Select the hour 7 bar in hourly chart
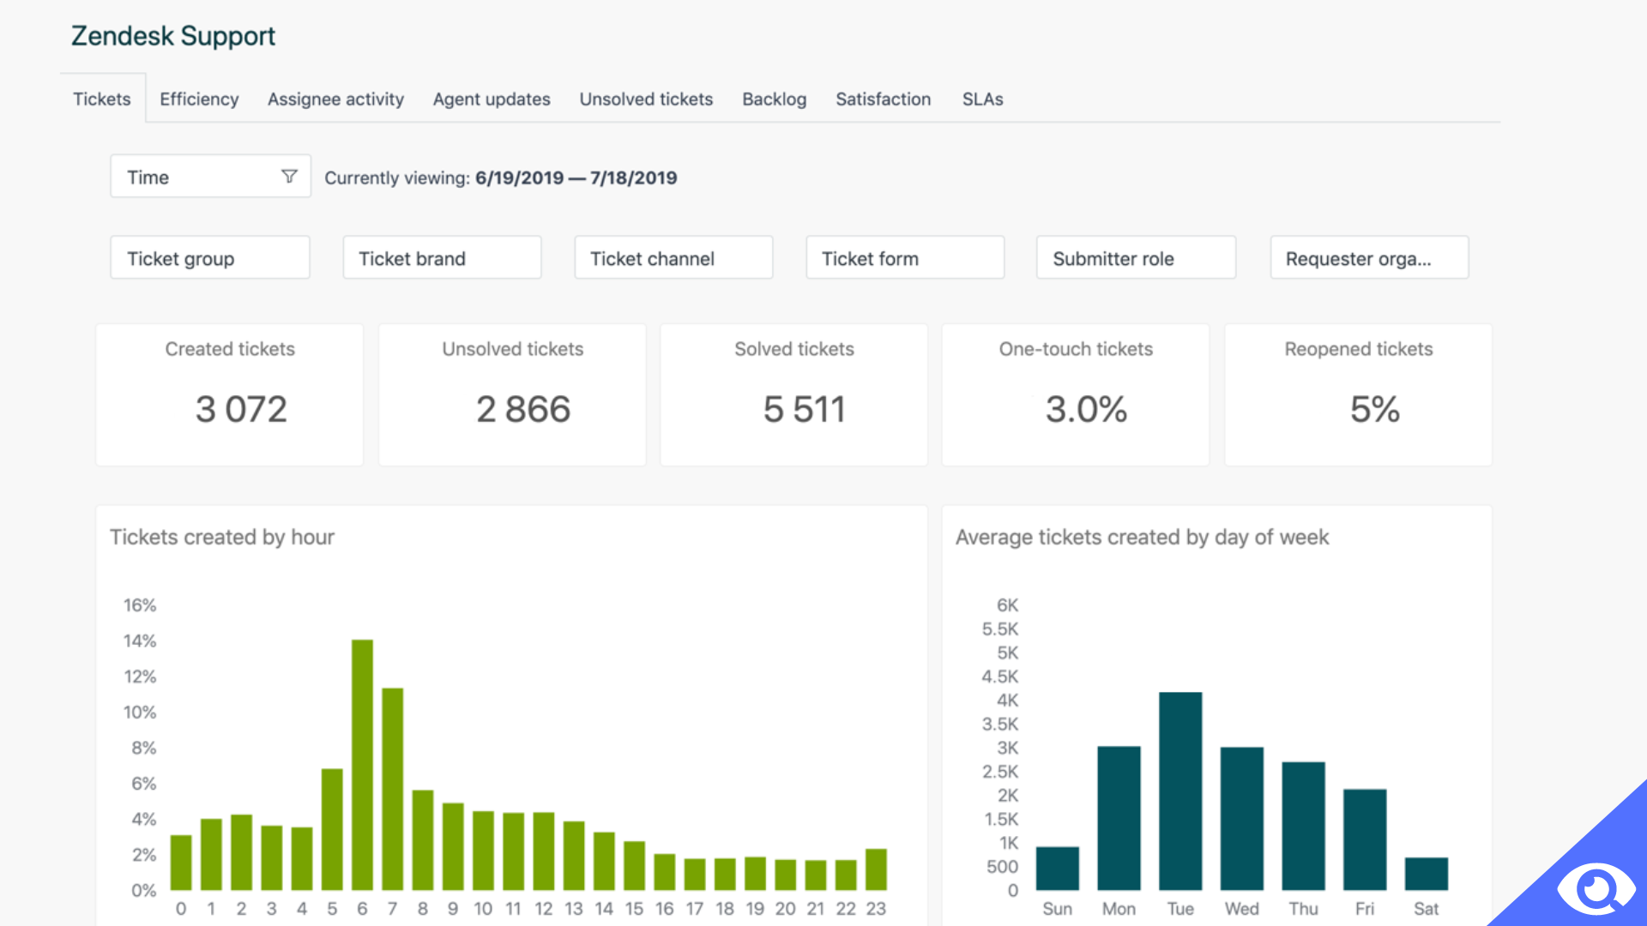Screen dimensions: 1647x926 tap(393, 789)
